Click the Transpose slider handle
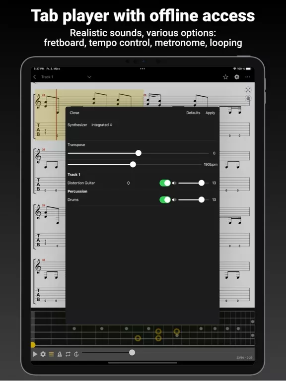286x381 pixels. point(139,153)
